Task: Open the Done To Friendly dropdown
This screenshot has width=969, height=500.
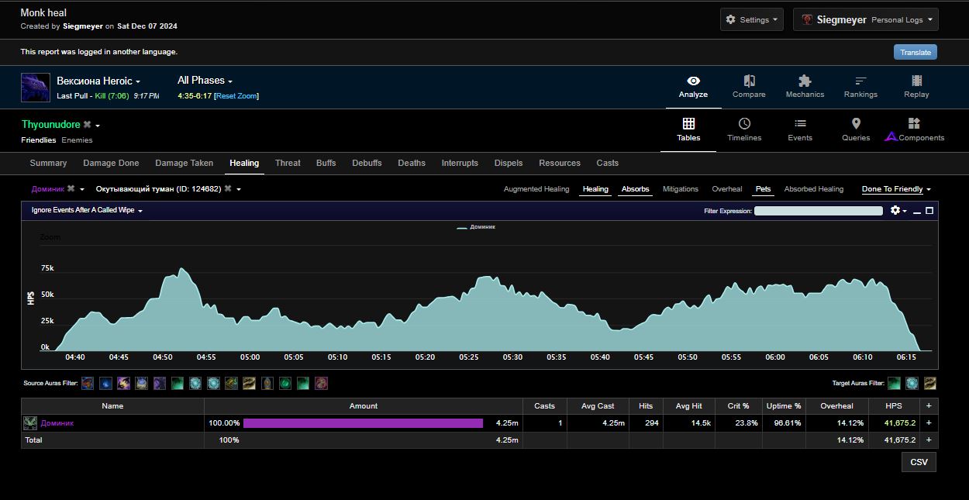Action: pyautogui.click(x=896, y=189)
